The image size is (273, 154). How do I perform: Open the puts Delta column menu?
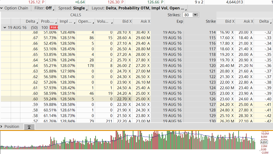(x=271, y=22)
